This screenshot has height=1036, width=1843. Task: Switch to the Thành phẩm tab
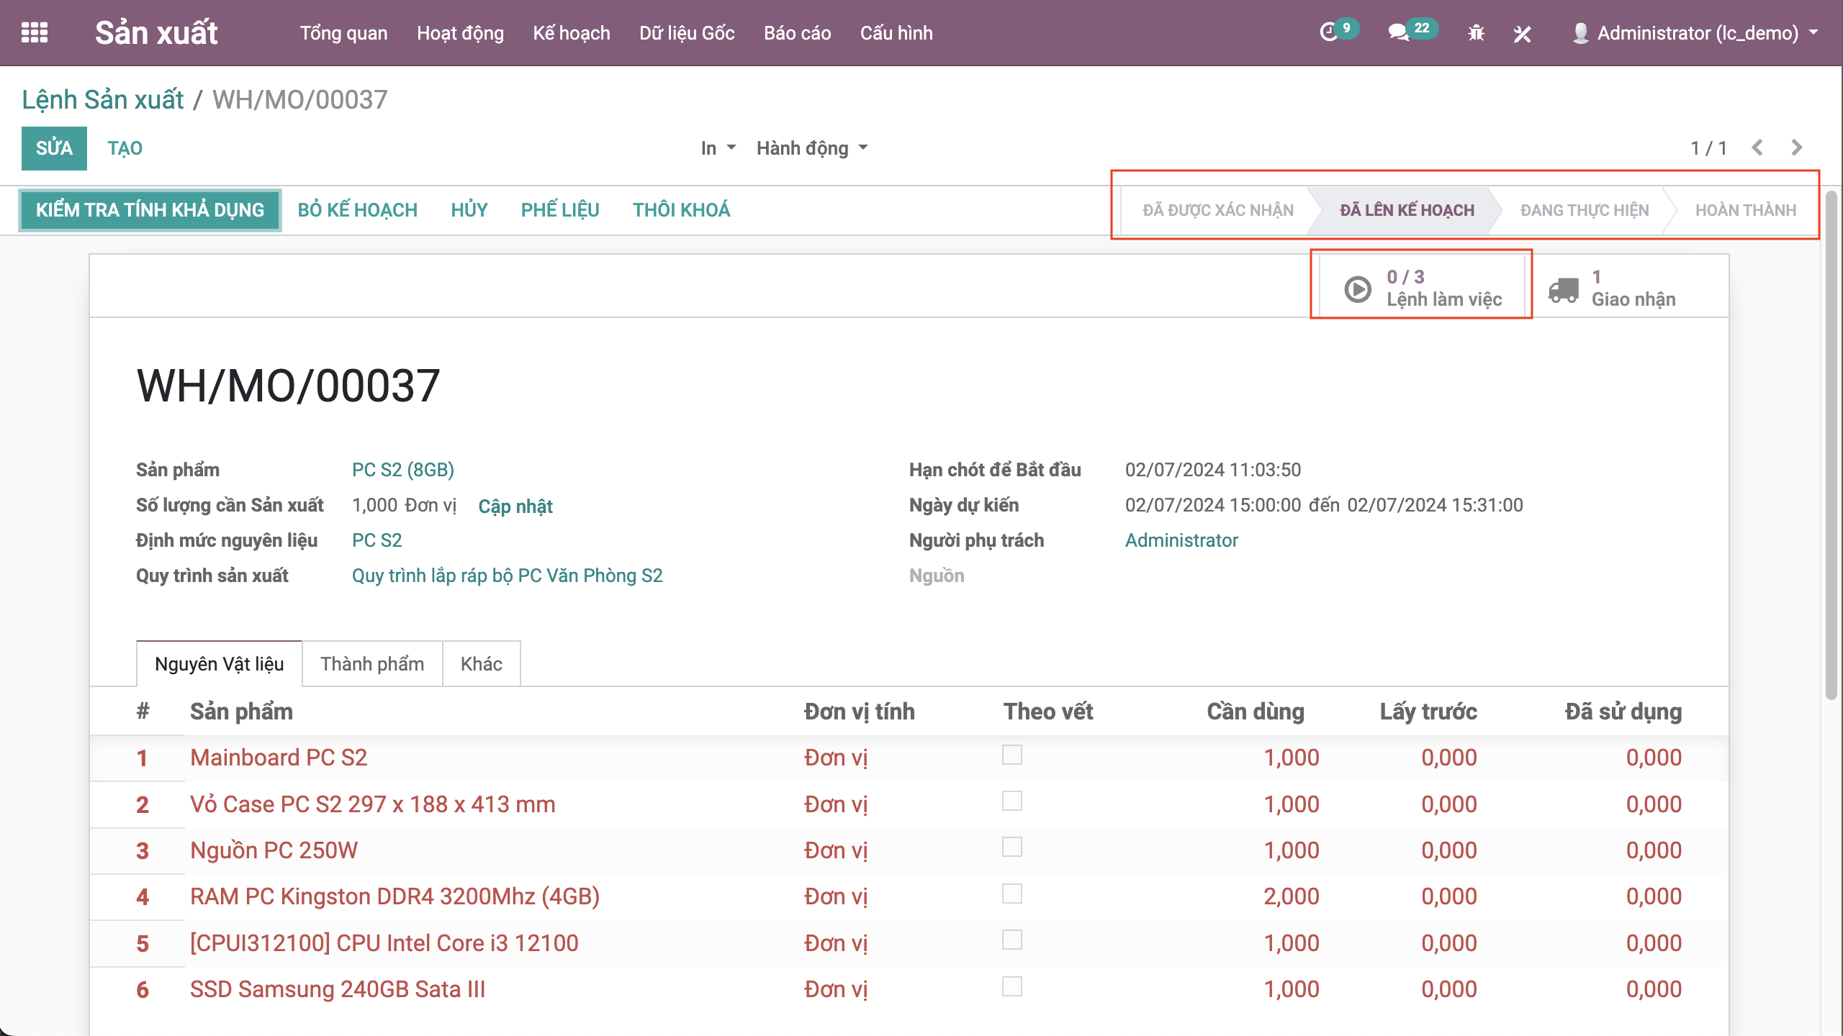pyautogui.click(x=372, y=663)
